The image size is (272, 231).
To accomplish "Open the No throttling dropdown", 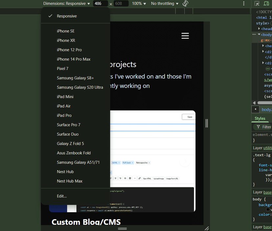I will tap(165, 4).
